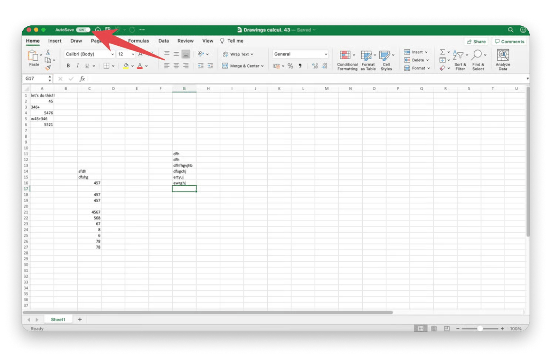Click the Conditional Formatting icon

coord(345,55)
